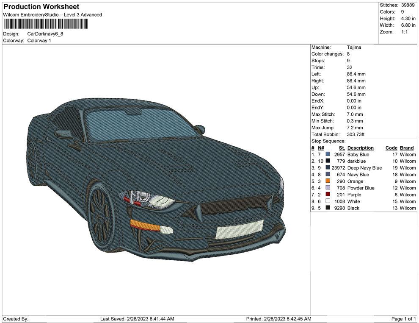Select the Navy Blue color swatch
419x323 pixels.
(x=328, y=175)
